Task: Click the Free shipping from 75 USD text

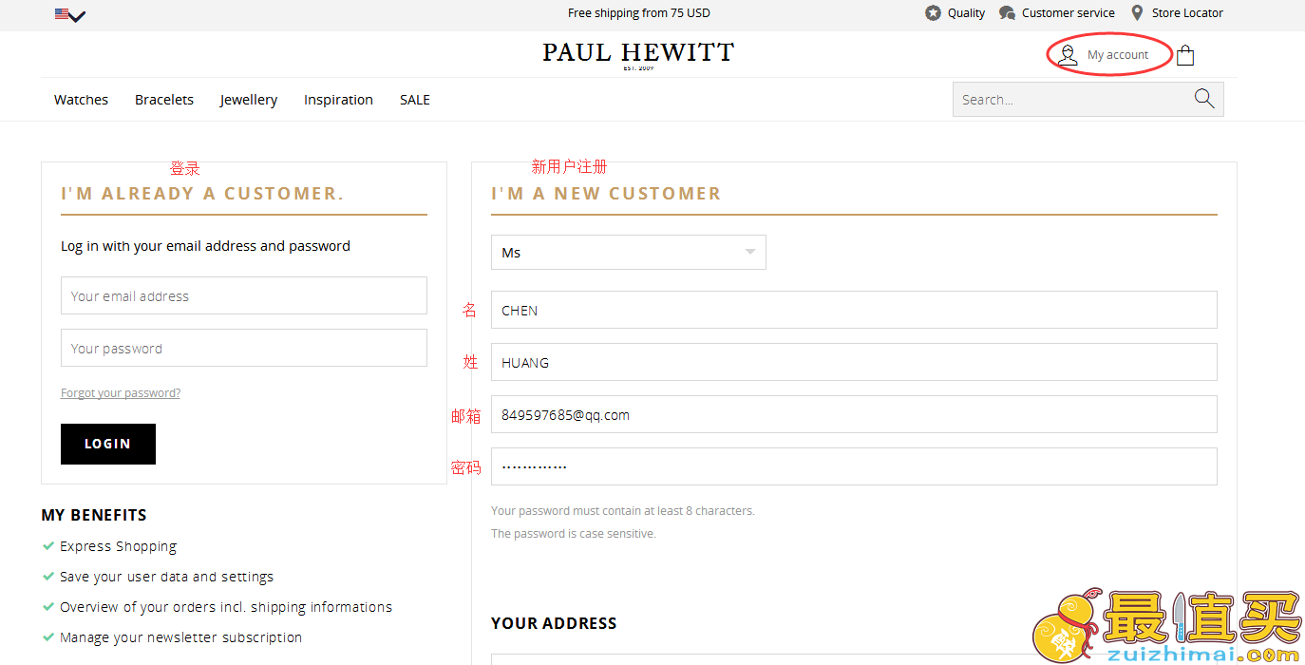Action: (x=639, y=13)
